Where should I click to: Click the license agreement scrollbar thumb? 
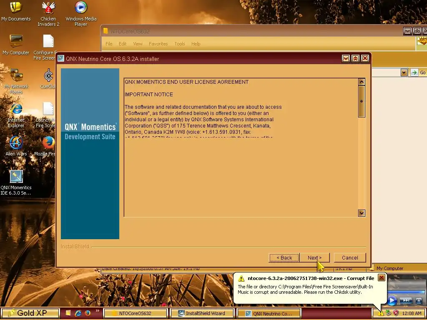(x=362, y=102)
